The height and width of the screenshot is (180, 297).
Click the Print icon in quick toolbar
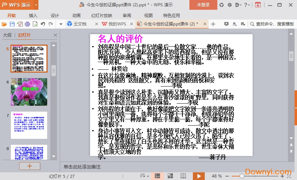click(27, 24)
